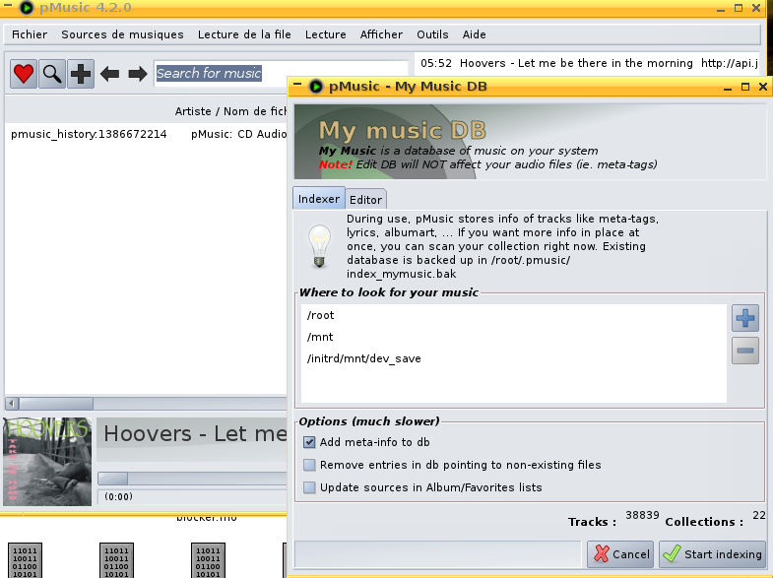This screenshot has height=578, width=773.
Task: Click the scrollbar left arrow in track list
Action: (x=13, y=404)
